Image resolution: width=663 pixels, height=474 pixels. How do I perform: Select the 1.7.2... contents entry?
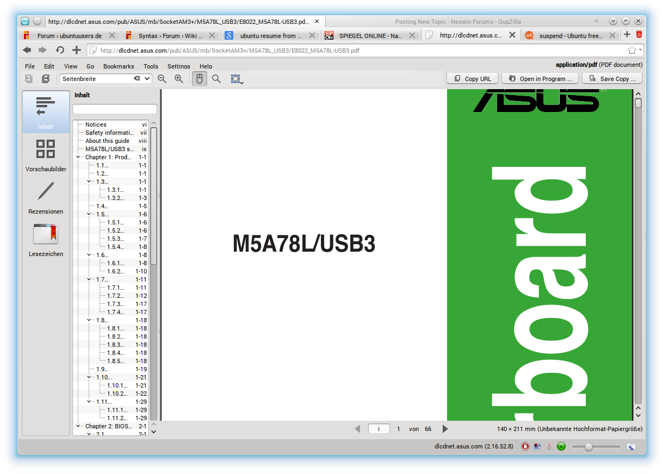point(115,296)
